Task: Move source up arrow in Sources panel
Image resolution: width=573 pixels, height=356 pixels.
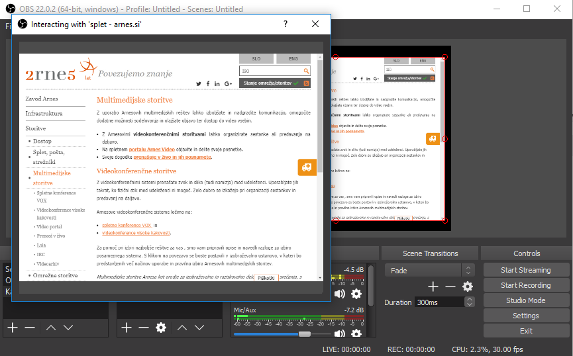Action: (182, 328)
